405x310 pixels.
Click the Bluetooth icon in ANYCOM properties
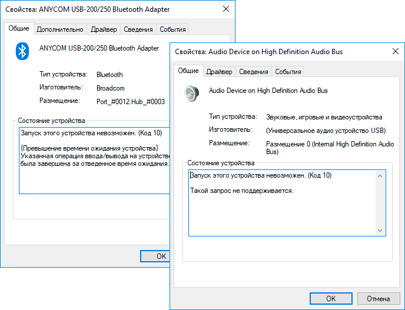click(22, 51)
